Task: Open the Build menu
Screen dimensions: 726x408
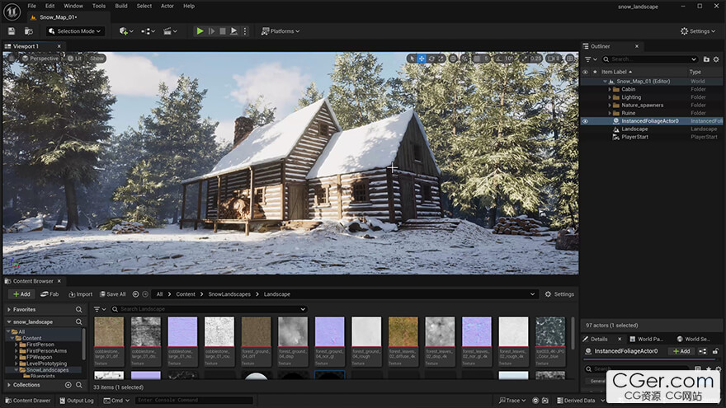Action: pos(121,6)
